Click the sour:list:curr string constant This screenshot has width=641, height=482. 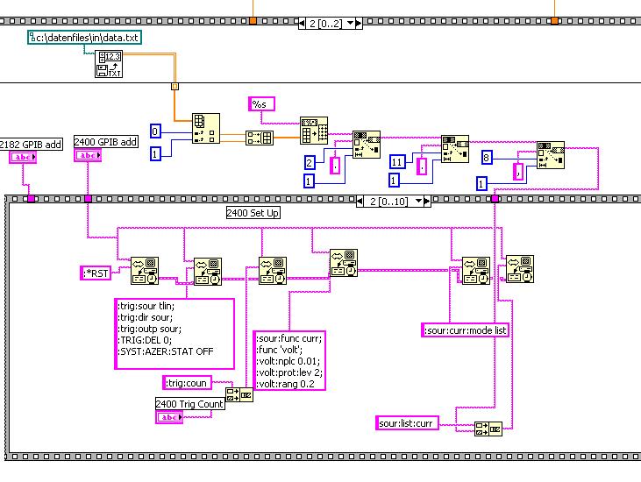407,422
